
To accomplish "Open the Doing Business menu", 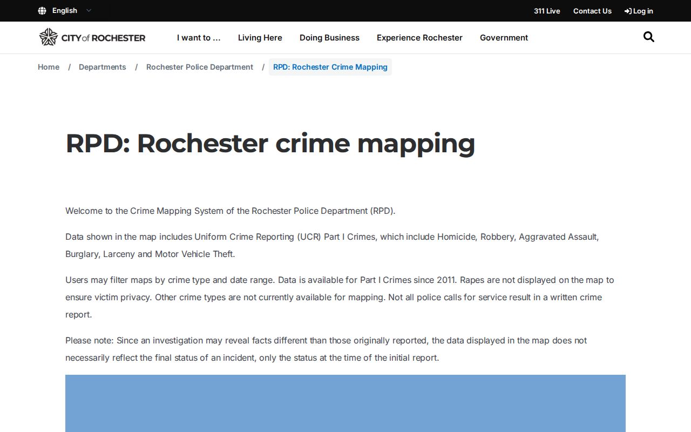I will [329, 38].
